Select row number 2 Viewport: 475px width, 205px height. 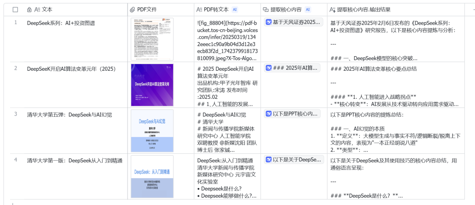click(16, 68)
